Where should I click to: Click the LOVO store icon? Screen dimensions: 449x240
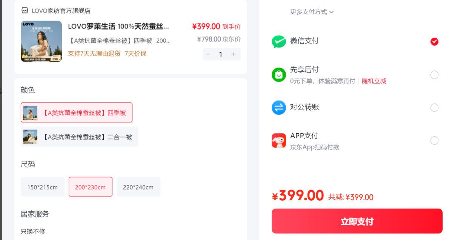click(25, 11)
